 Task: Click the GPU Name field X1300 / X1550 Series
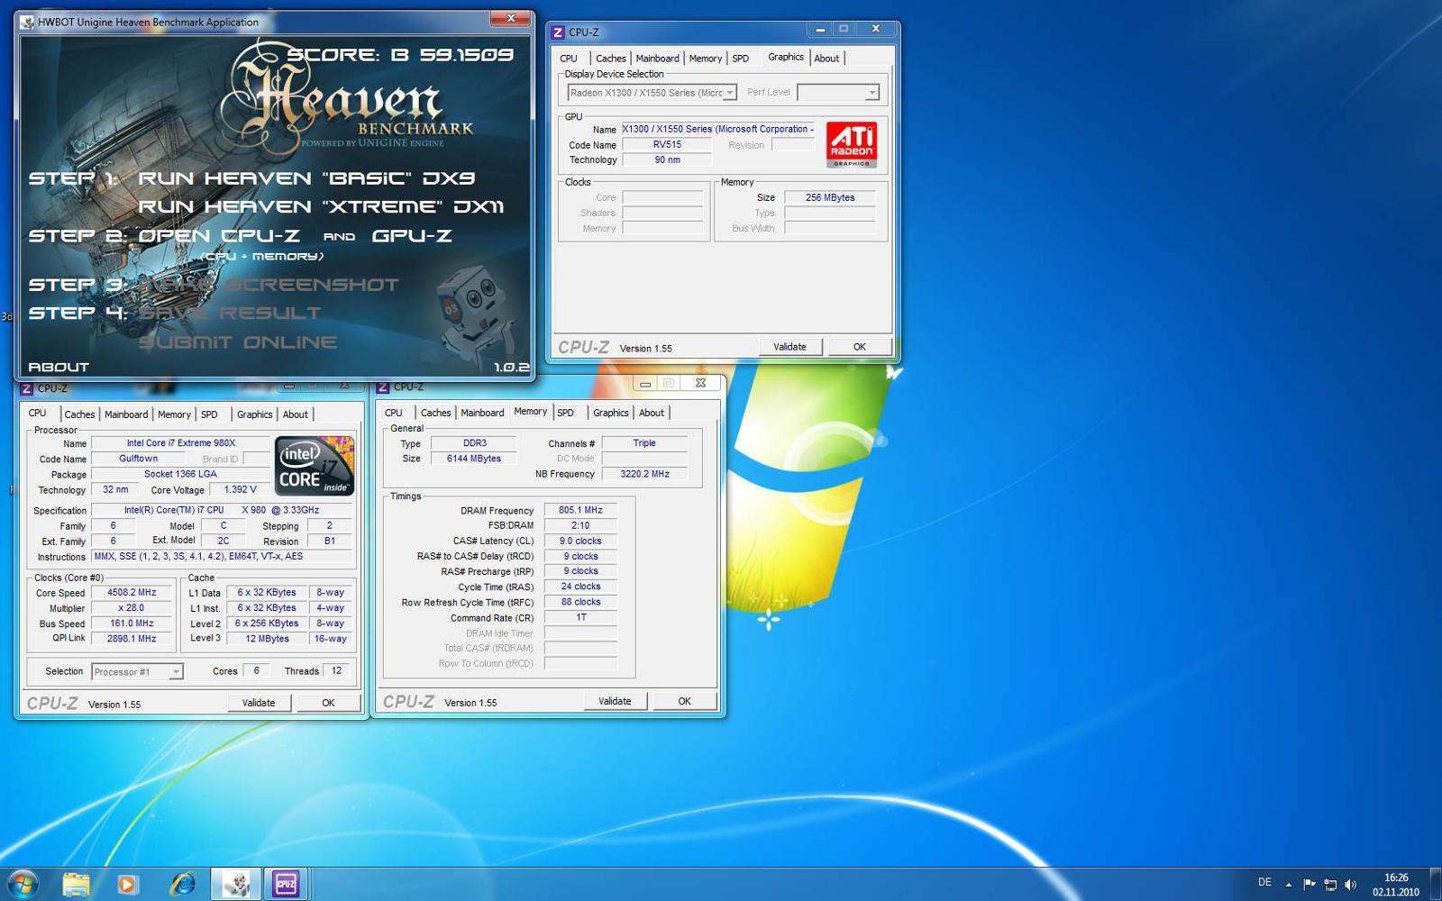tap(718, 129)
